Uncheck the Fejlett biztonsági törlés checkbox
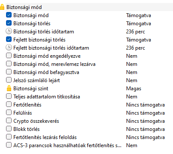173x154 pixels. [x=9, y=39]
